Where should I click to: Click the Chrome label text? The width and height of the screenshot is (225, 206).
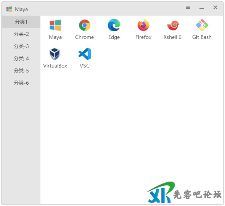click(84, 37)
